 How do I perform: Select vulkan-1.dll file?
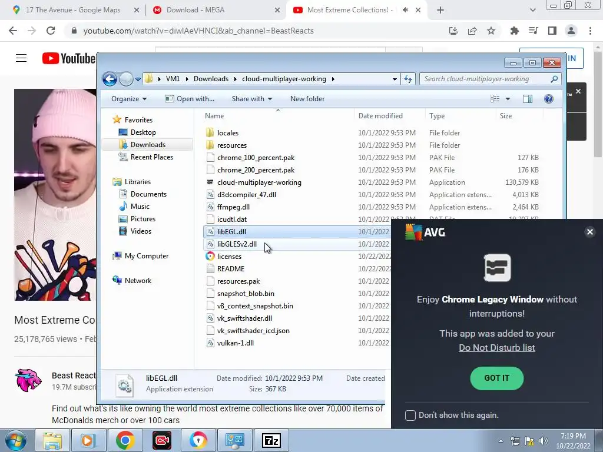pos(236,343)
